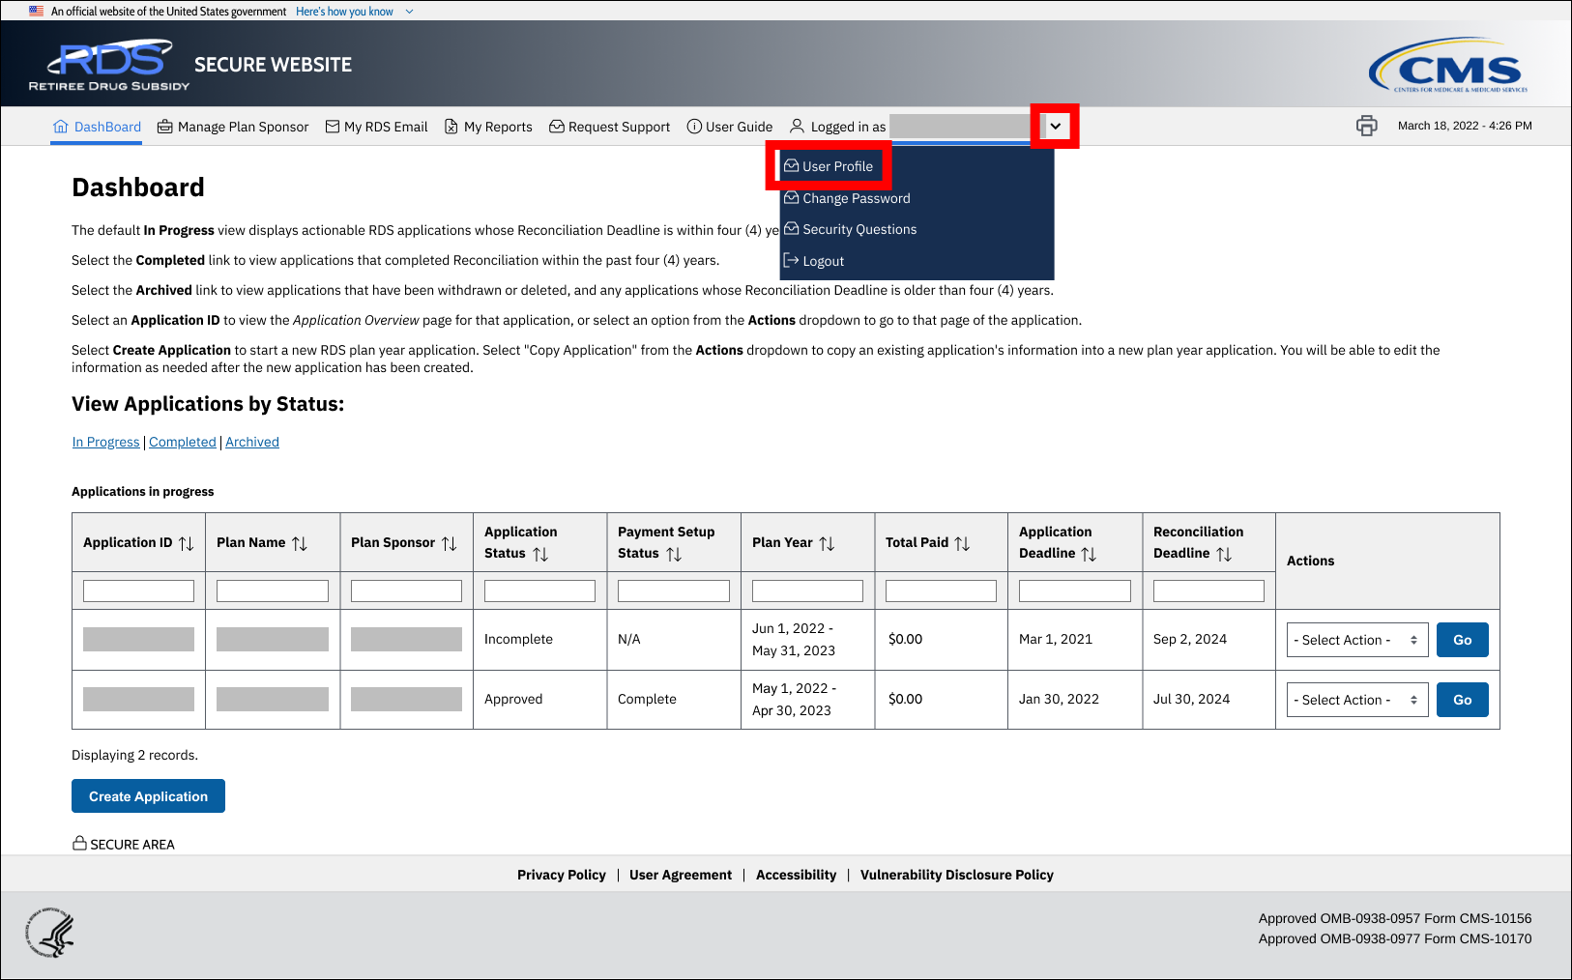The height and width of the screenshot is (980, 1572).
Task: Choose Change Password in user menu
Action: click(x=856, y=198)
